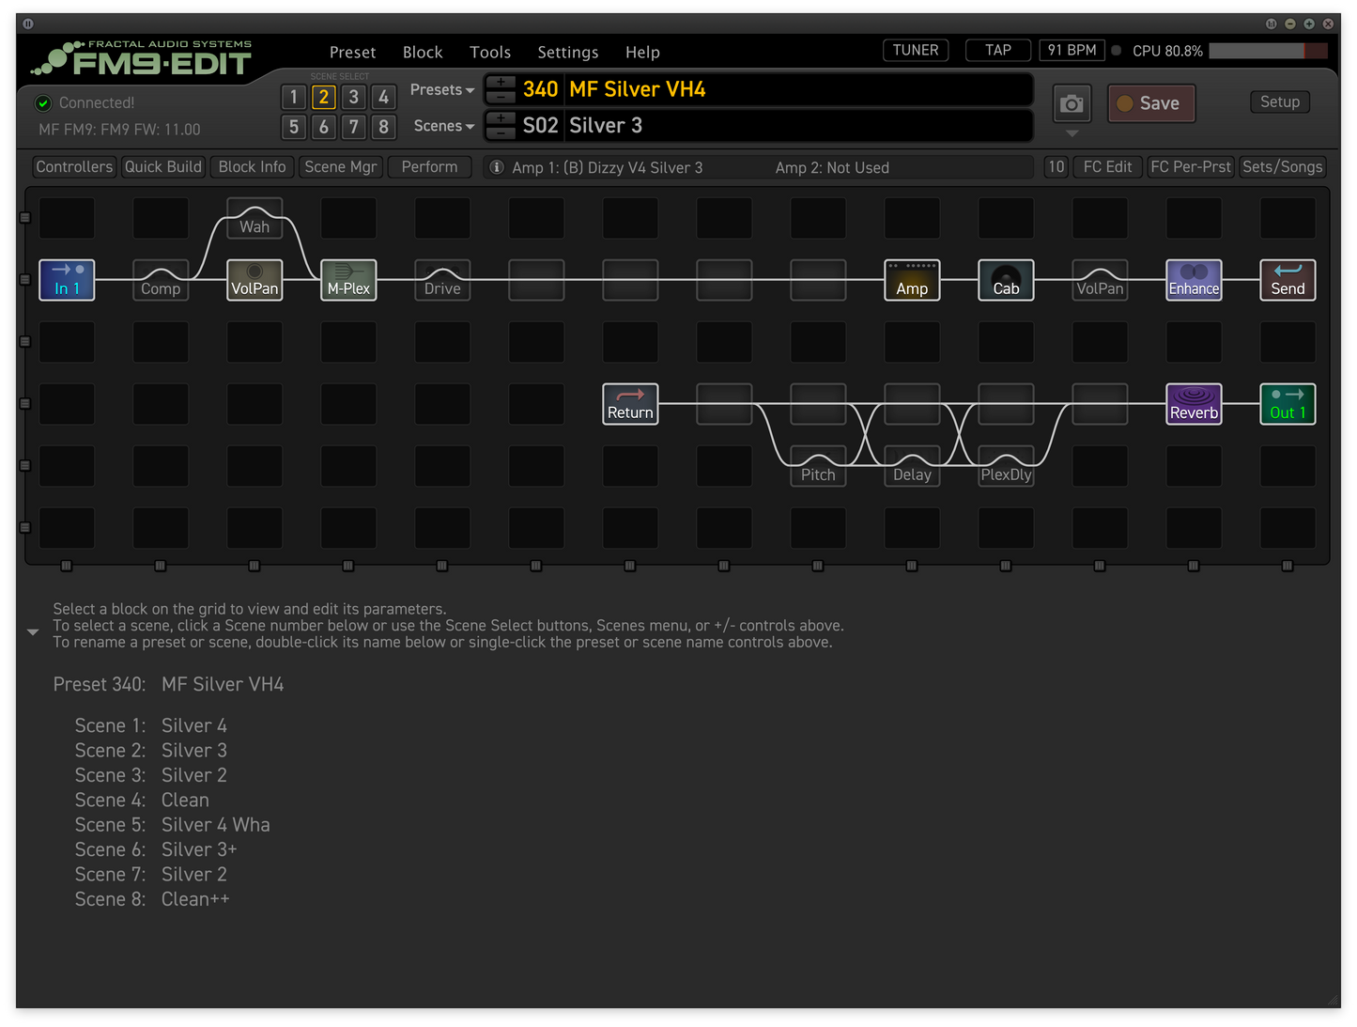The image size is (1357, 1027).
Task: Click the preset name field MF Silver VH4
Action: pos(799,89)
